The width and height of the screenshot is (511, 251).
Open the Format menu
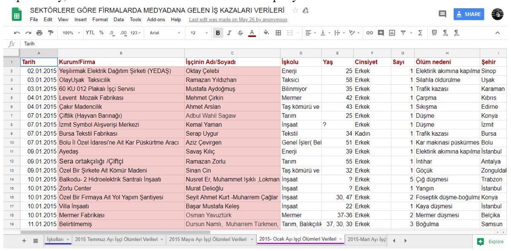tap(100, 20)
